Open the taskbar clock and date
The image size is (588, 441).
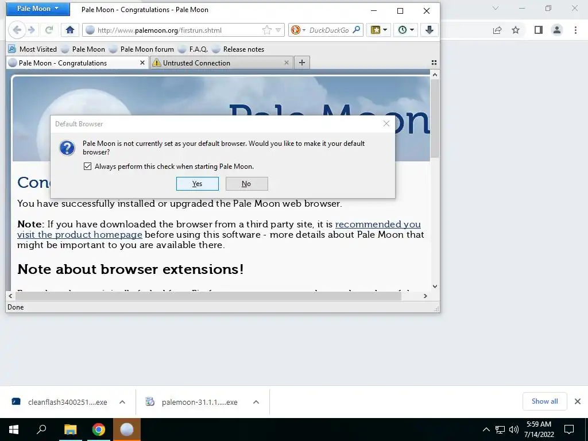tap(539, 430)
